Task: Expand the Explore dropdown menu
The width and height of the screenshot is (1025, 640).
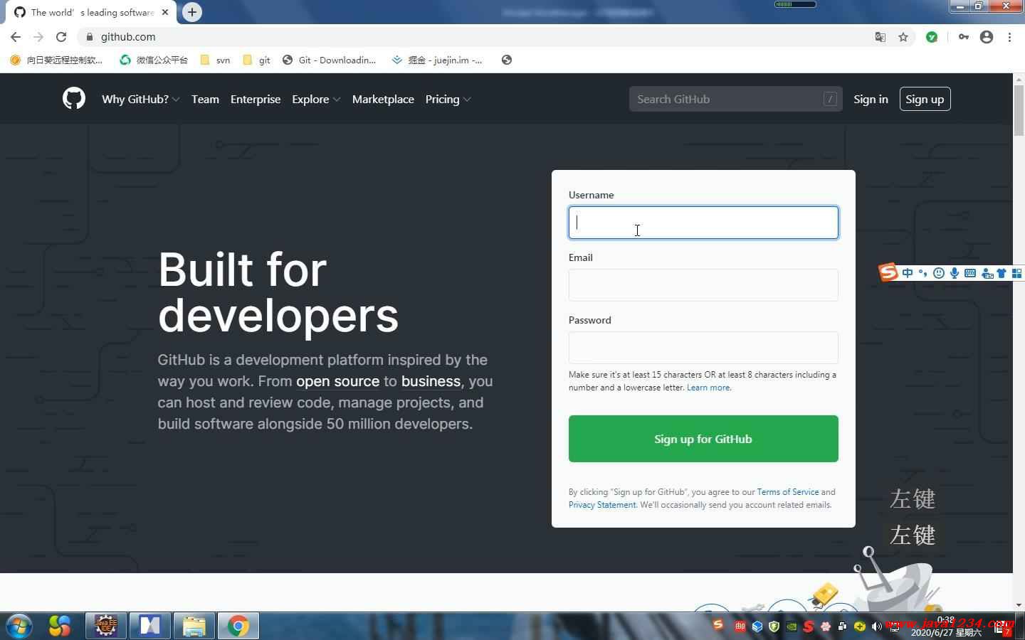Action: tap(316, 100)
